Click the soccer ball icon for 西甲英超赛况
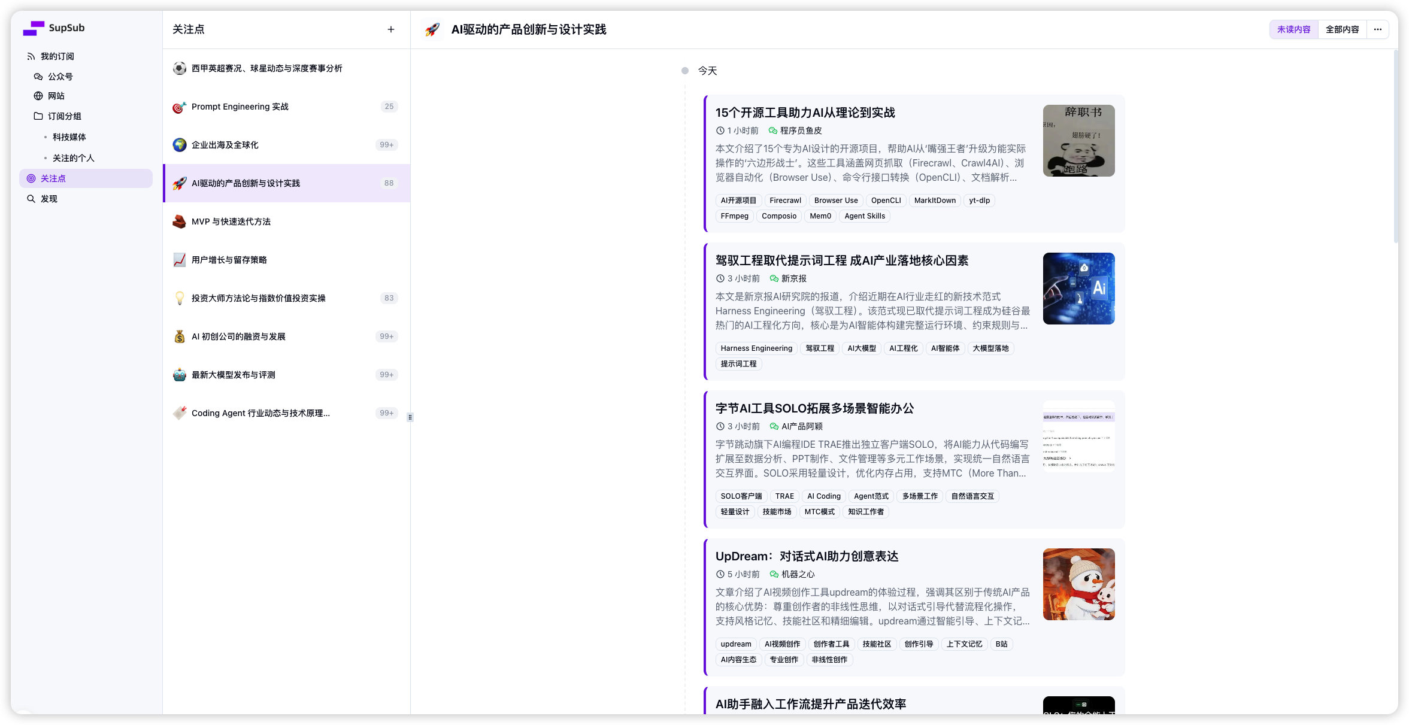1409x725 pixels. [x=180, y=68]
